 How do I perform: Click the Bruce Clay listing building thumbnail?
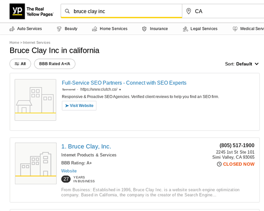(36, 164)
